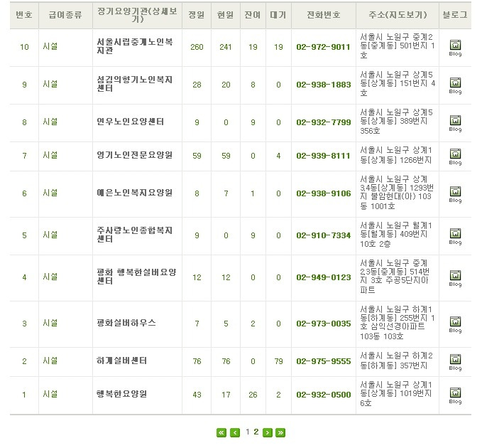Select page 1 in pagination
Image resolution: width=482 pixels, height=448 pixels.
click(248, 432)
